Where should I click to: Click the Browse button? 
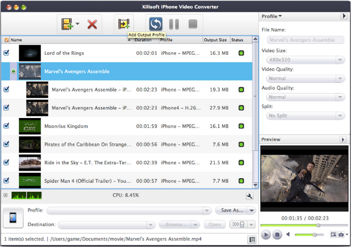[175, 224]
